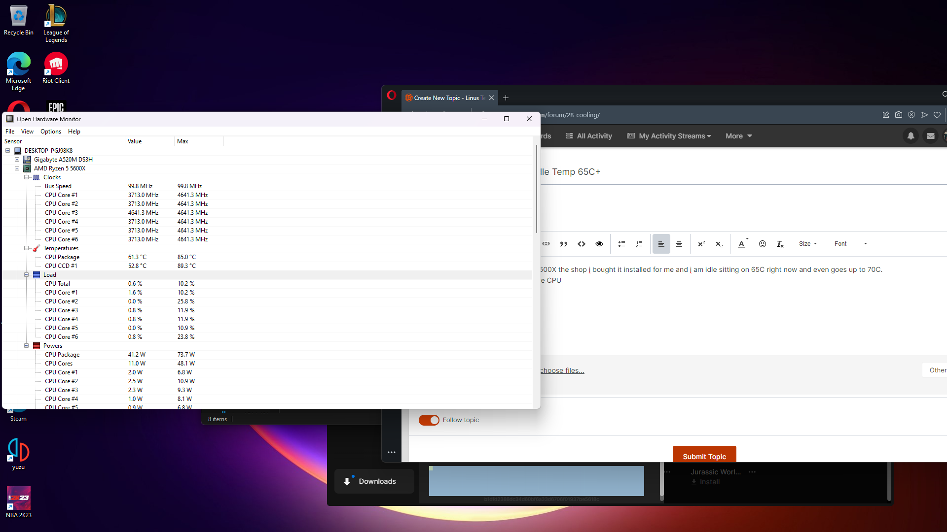Open a new Opera tab

(x=506, y=98)
